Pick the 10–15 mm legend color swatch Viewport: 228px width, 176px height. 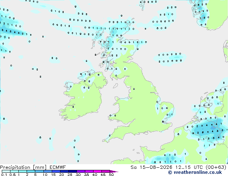48,171
